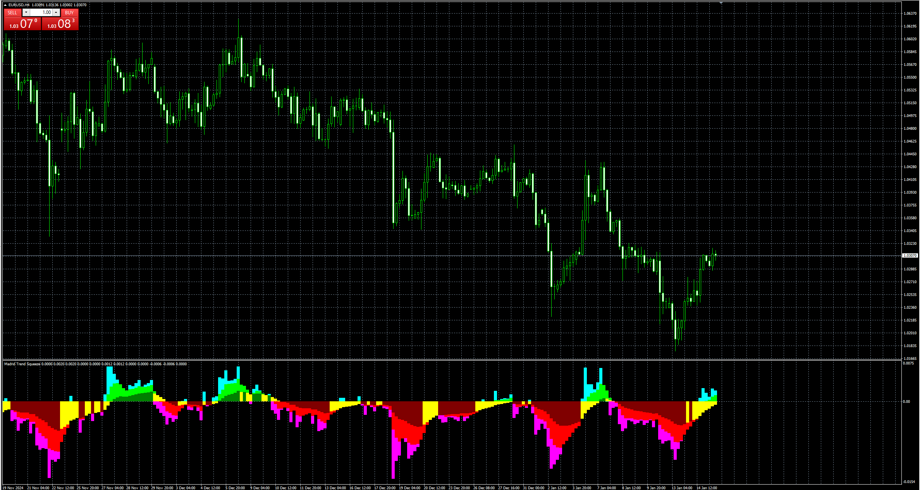Increase trade volume with the up arrow

click(56, 12)
